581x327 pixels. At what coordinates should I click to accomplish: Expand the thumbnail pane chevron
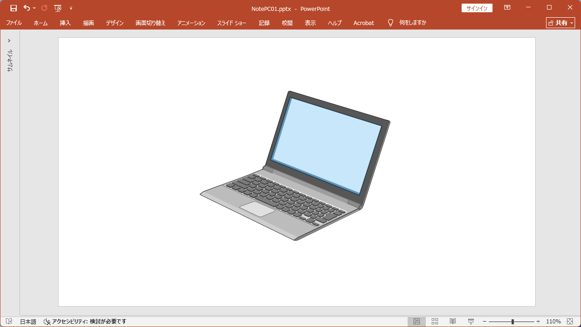[x=9, y=40]
